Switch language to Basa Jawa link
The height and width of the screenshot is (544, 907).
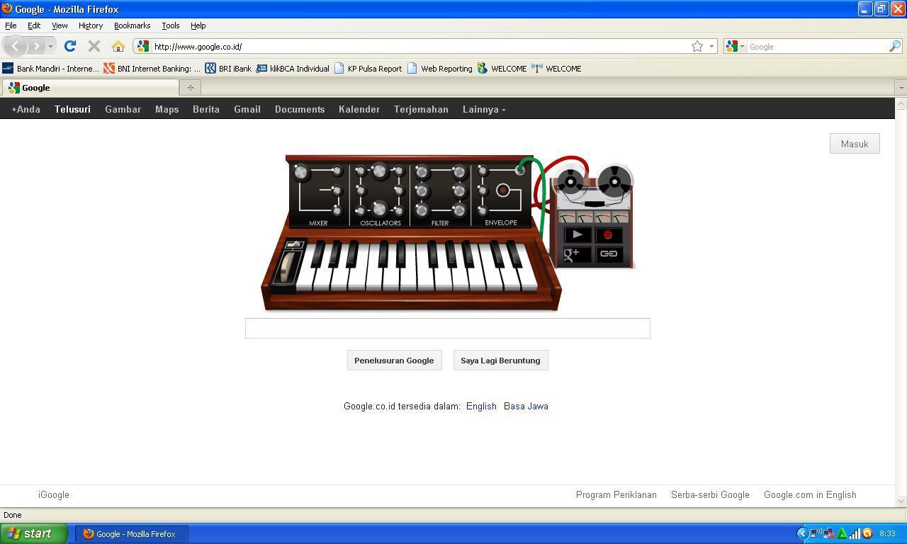tap(526, 406)
